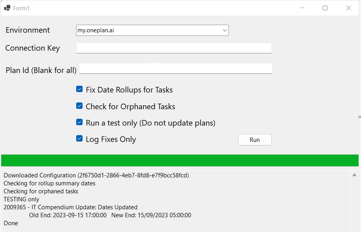This screenshot has height=232, width=361.
Task: Click the 'Done' log line
Action: (11, 223)
